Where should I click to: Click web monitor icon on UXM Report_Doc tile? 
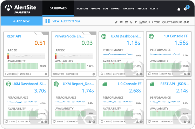point(56,84)
